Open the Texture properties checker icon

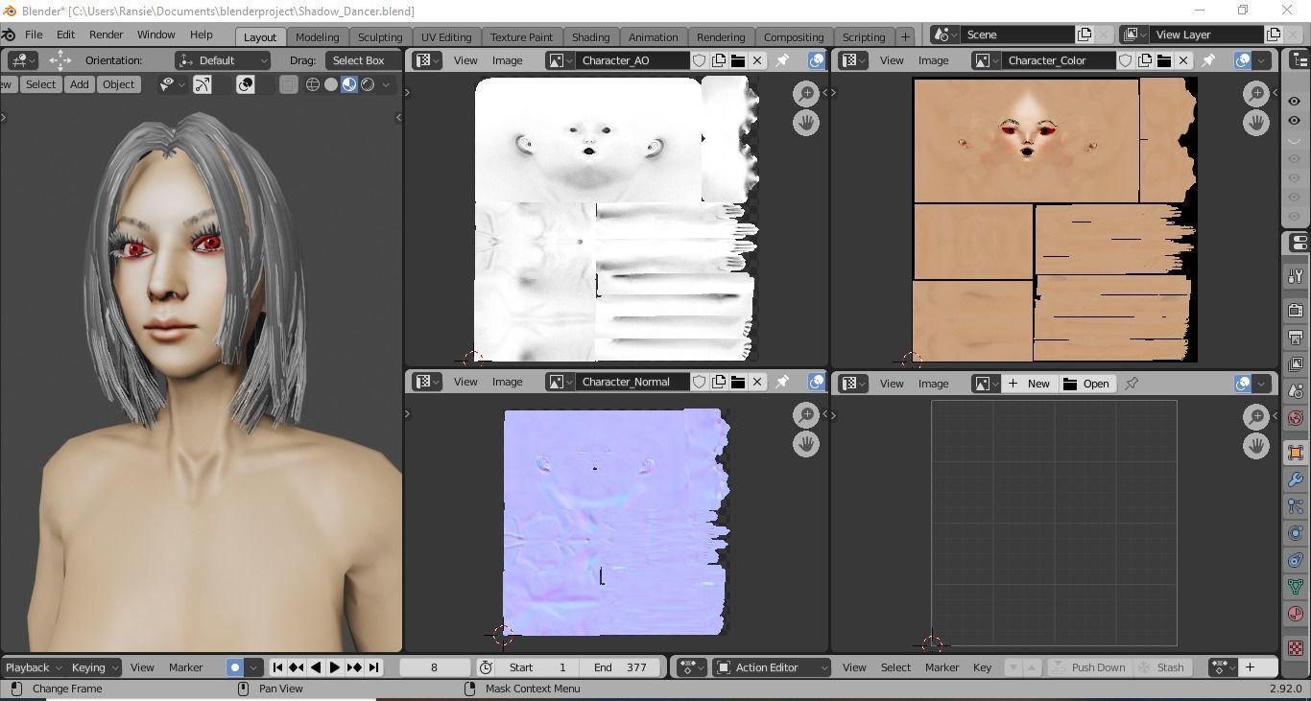click(1296, 648)
